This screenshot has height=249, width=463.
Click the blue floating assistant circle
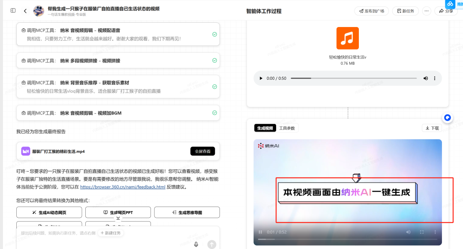448,118
